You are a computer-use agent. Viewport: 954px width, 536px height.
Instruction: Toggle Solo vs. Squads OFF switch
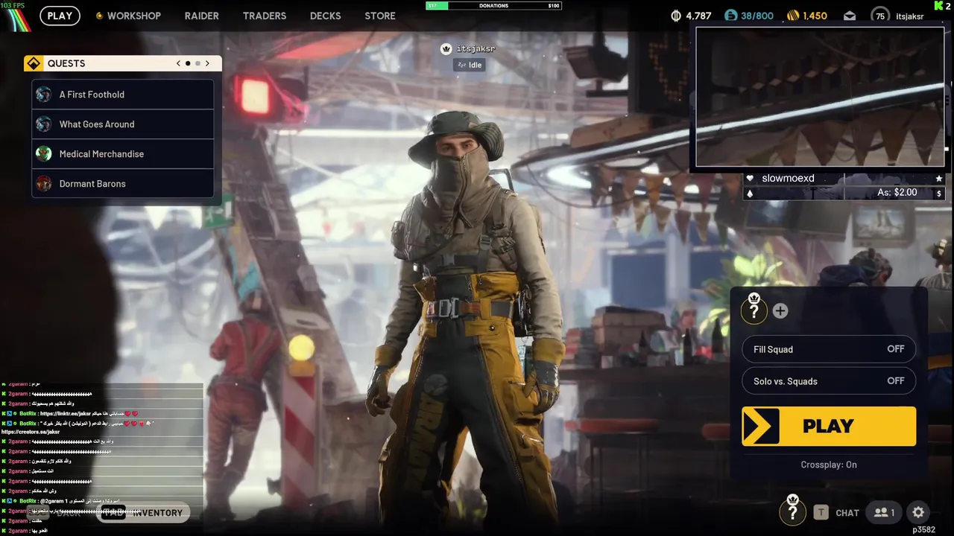tap(829, 381)
